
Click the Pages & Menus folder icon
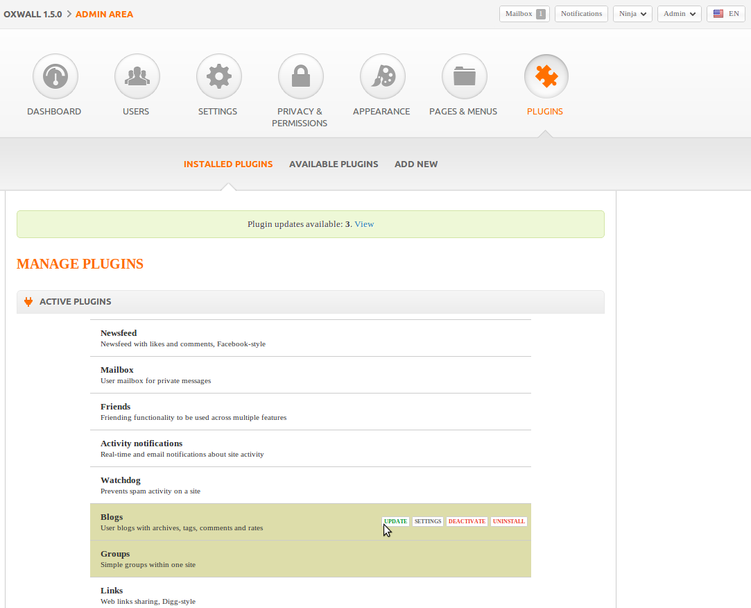pos(464,76)
